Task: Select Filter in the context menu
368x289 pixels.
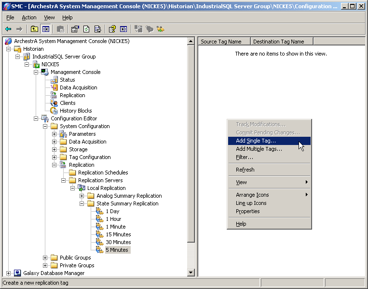Action: click(269, 158)
